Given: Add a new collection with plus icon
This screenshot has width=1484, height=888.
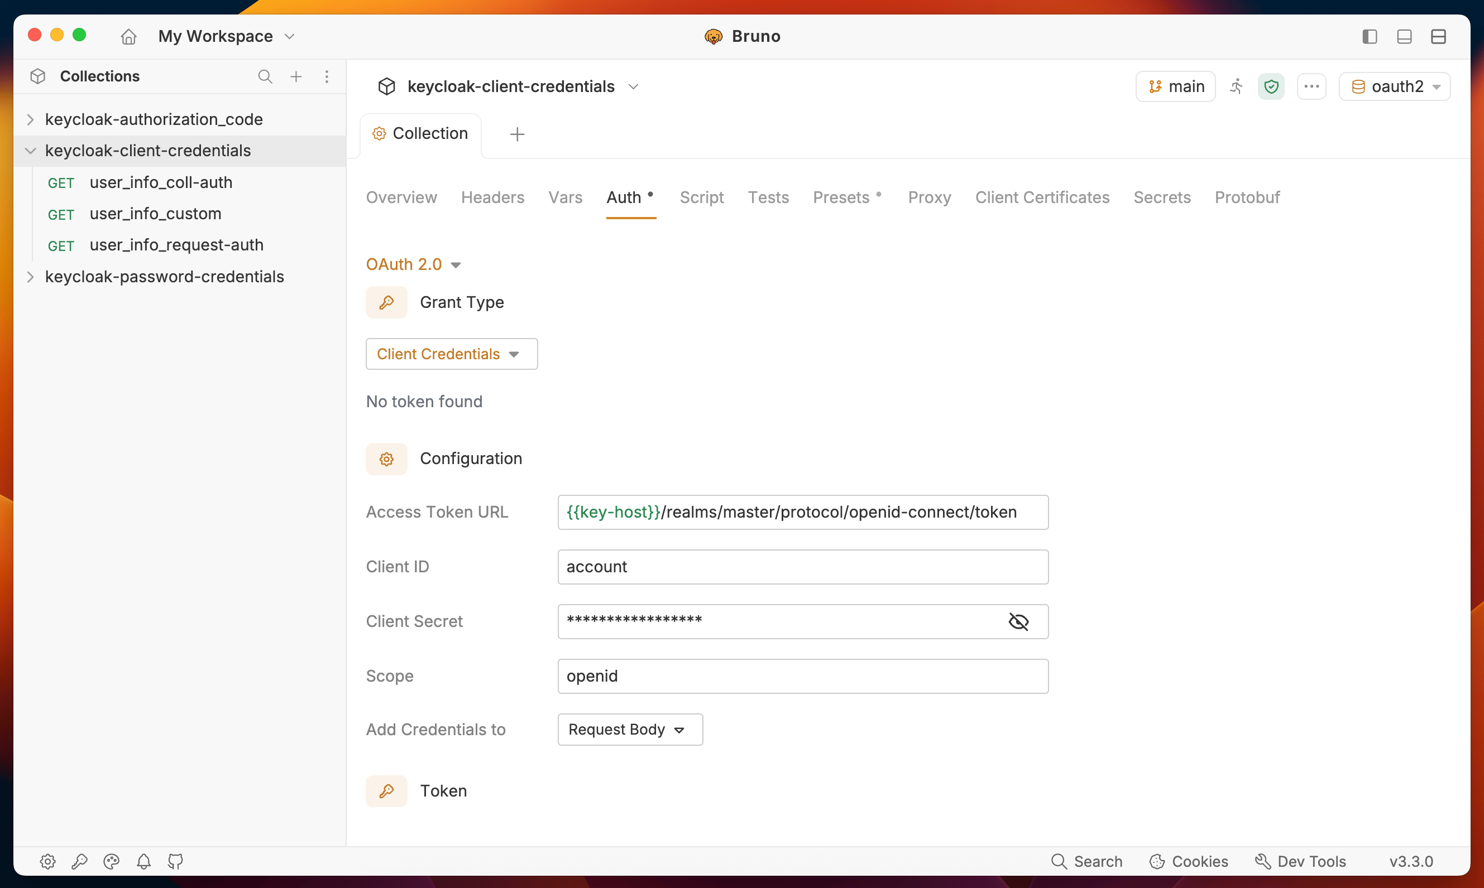Looking at the screenshot, I should point(296,76).
